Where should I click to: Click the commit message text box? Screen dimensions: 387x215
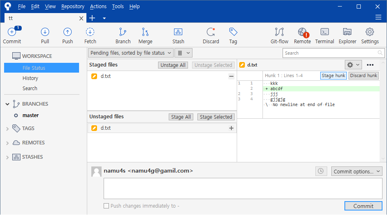tap(242, 188)
